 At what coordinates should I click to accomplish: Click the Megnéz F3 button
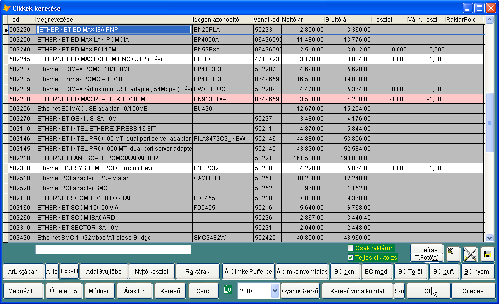click(23, 291)
